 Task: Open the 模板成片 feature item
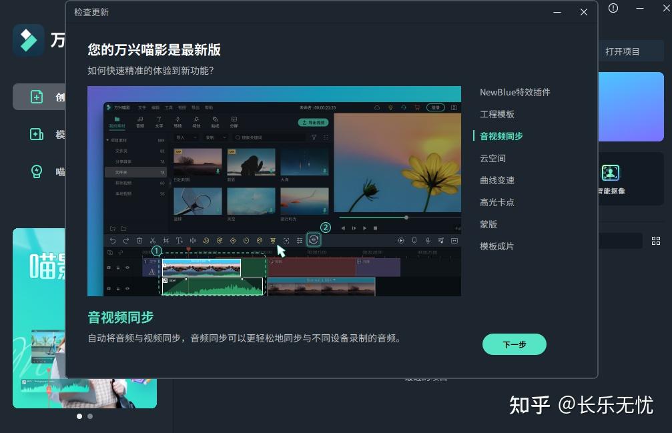click(496, 246)
